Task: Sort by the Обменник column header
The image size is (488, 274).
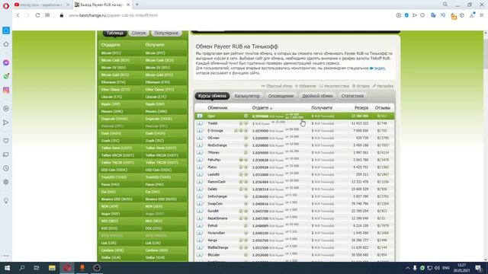Action: pos(217,108)
